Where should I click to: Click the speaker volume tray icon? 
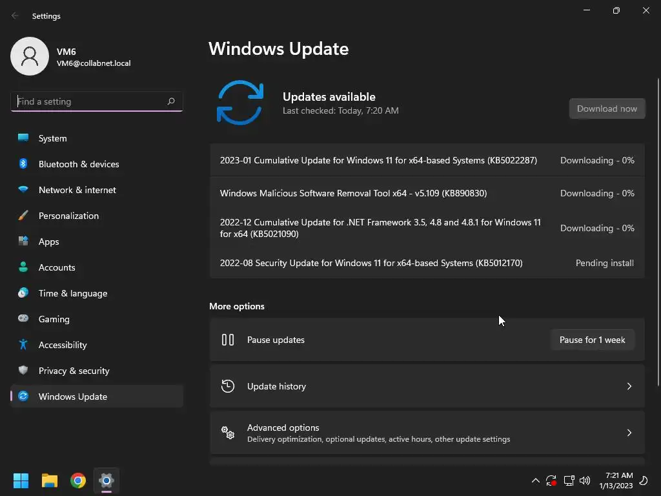click(x=585, y=480)
